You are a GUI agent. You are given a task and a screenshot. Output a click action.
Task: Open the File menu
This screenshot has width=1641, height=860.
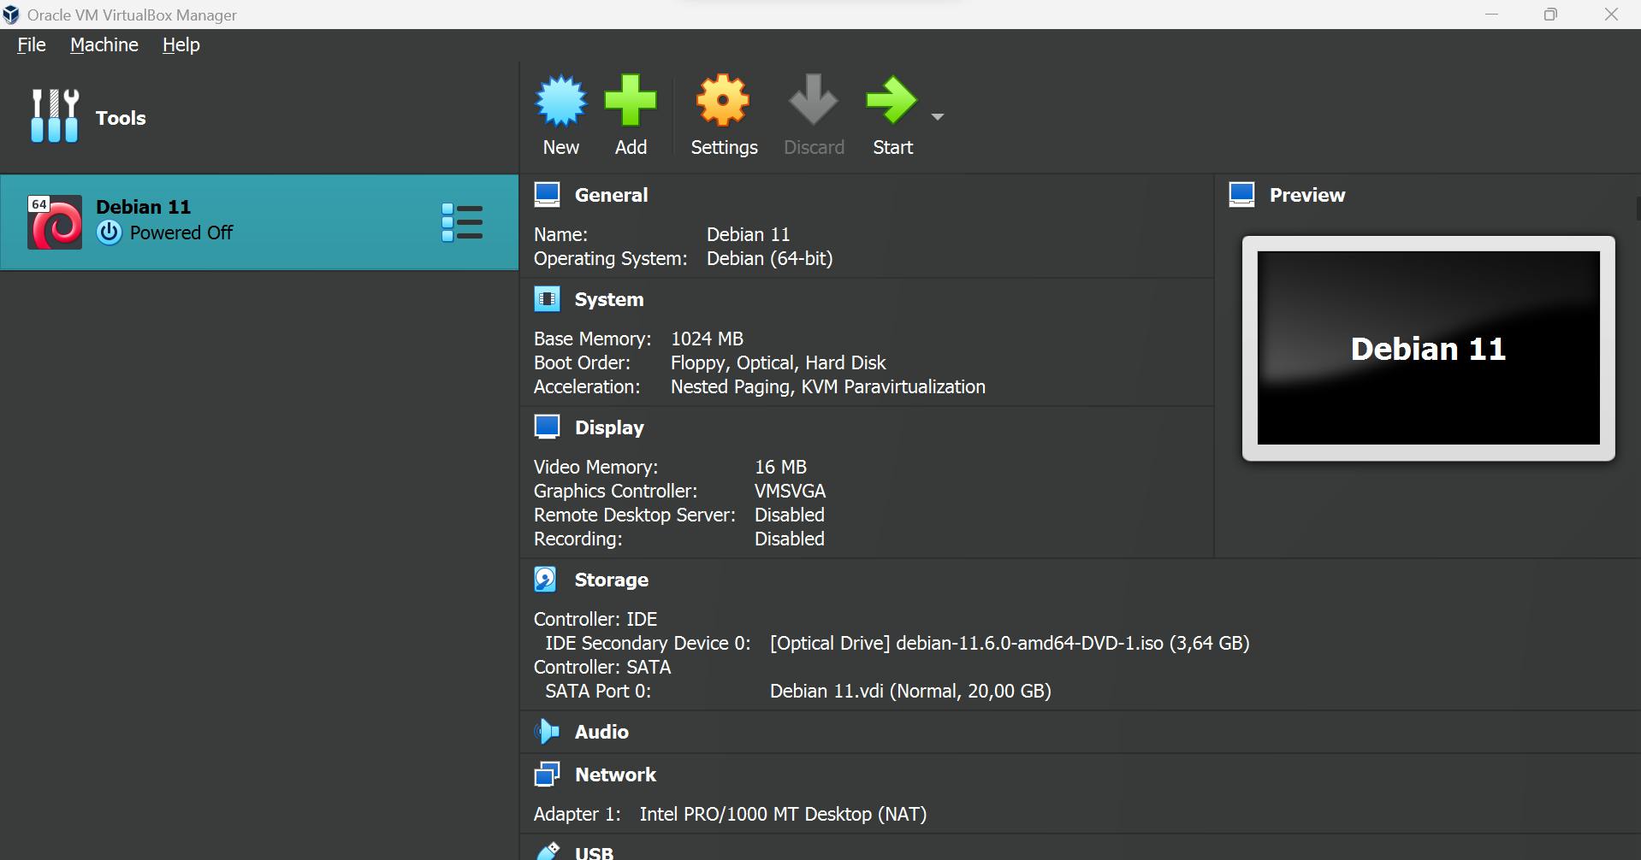(32, 44)
